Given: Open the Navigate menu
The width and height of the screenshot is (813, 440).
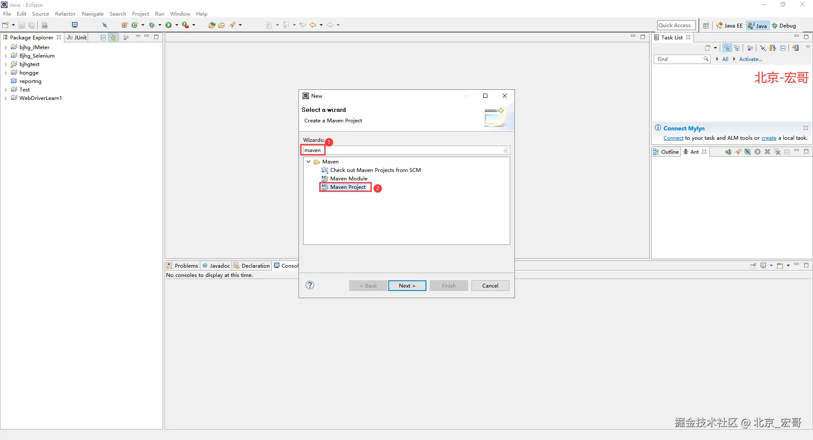Looking at the screenshot, I should tap(93, 14).
